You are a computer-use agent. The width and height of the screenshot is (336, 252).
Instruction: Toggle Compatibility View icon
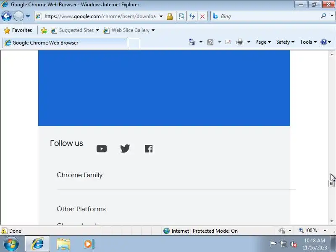click(x=181, y=16)
